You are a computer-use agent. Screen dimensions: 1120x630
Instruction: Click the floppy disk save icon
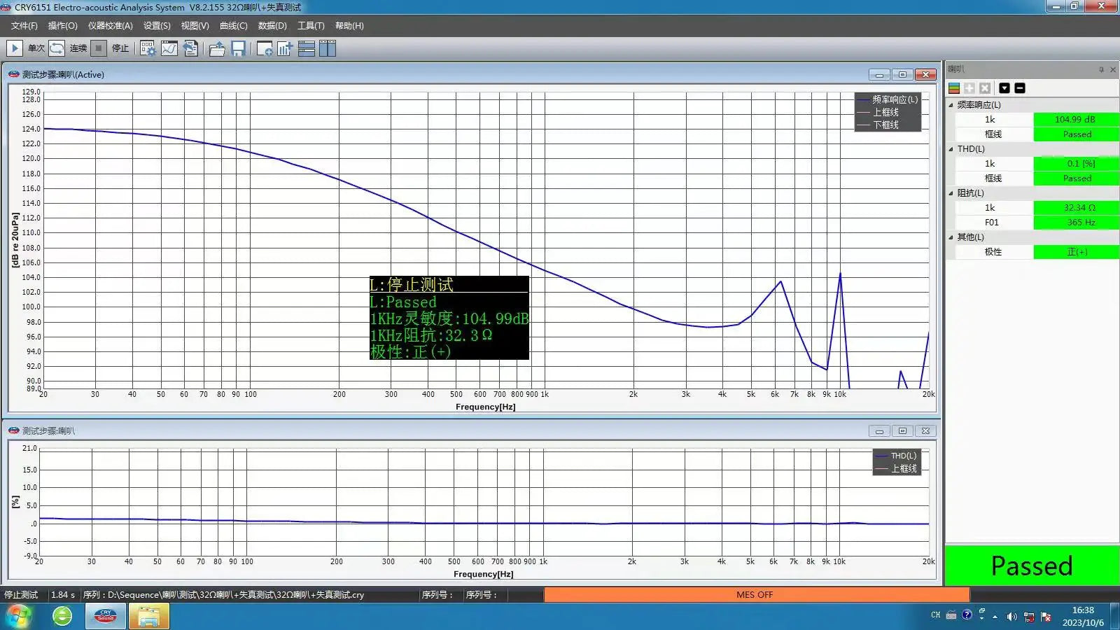(238, 48)
